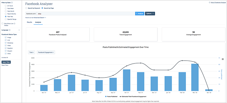Screen dimensions: 227x103
Task: Click the chart title Posts Published & Estimated Engagement
Action: tap(125, 47)
